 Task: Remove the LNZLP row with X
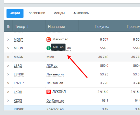[8, 83]
